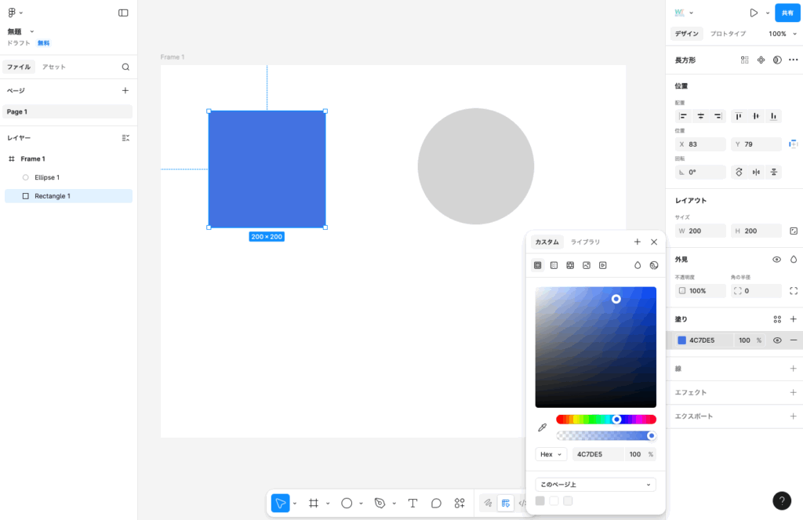This screenshot has width=803, height=520.
Task: Open the help question mark button
Action: 782,501
